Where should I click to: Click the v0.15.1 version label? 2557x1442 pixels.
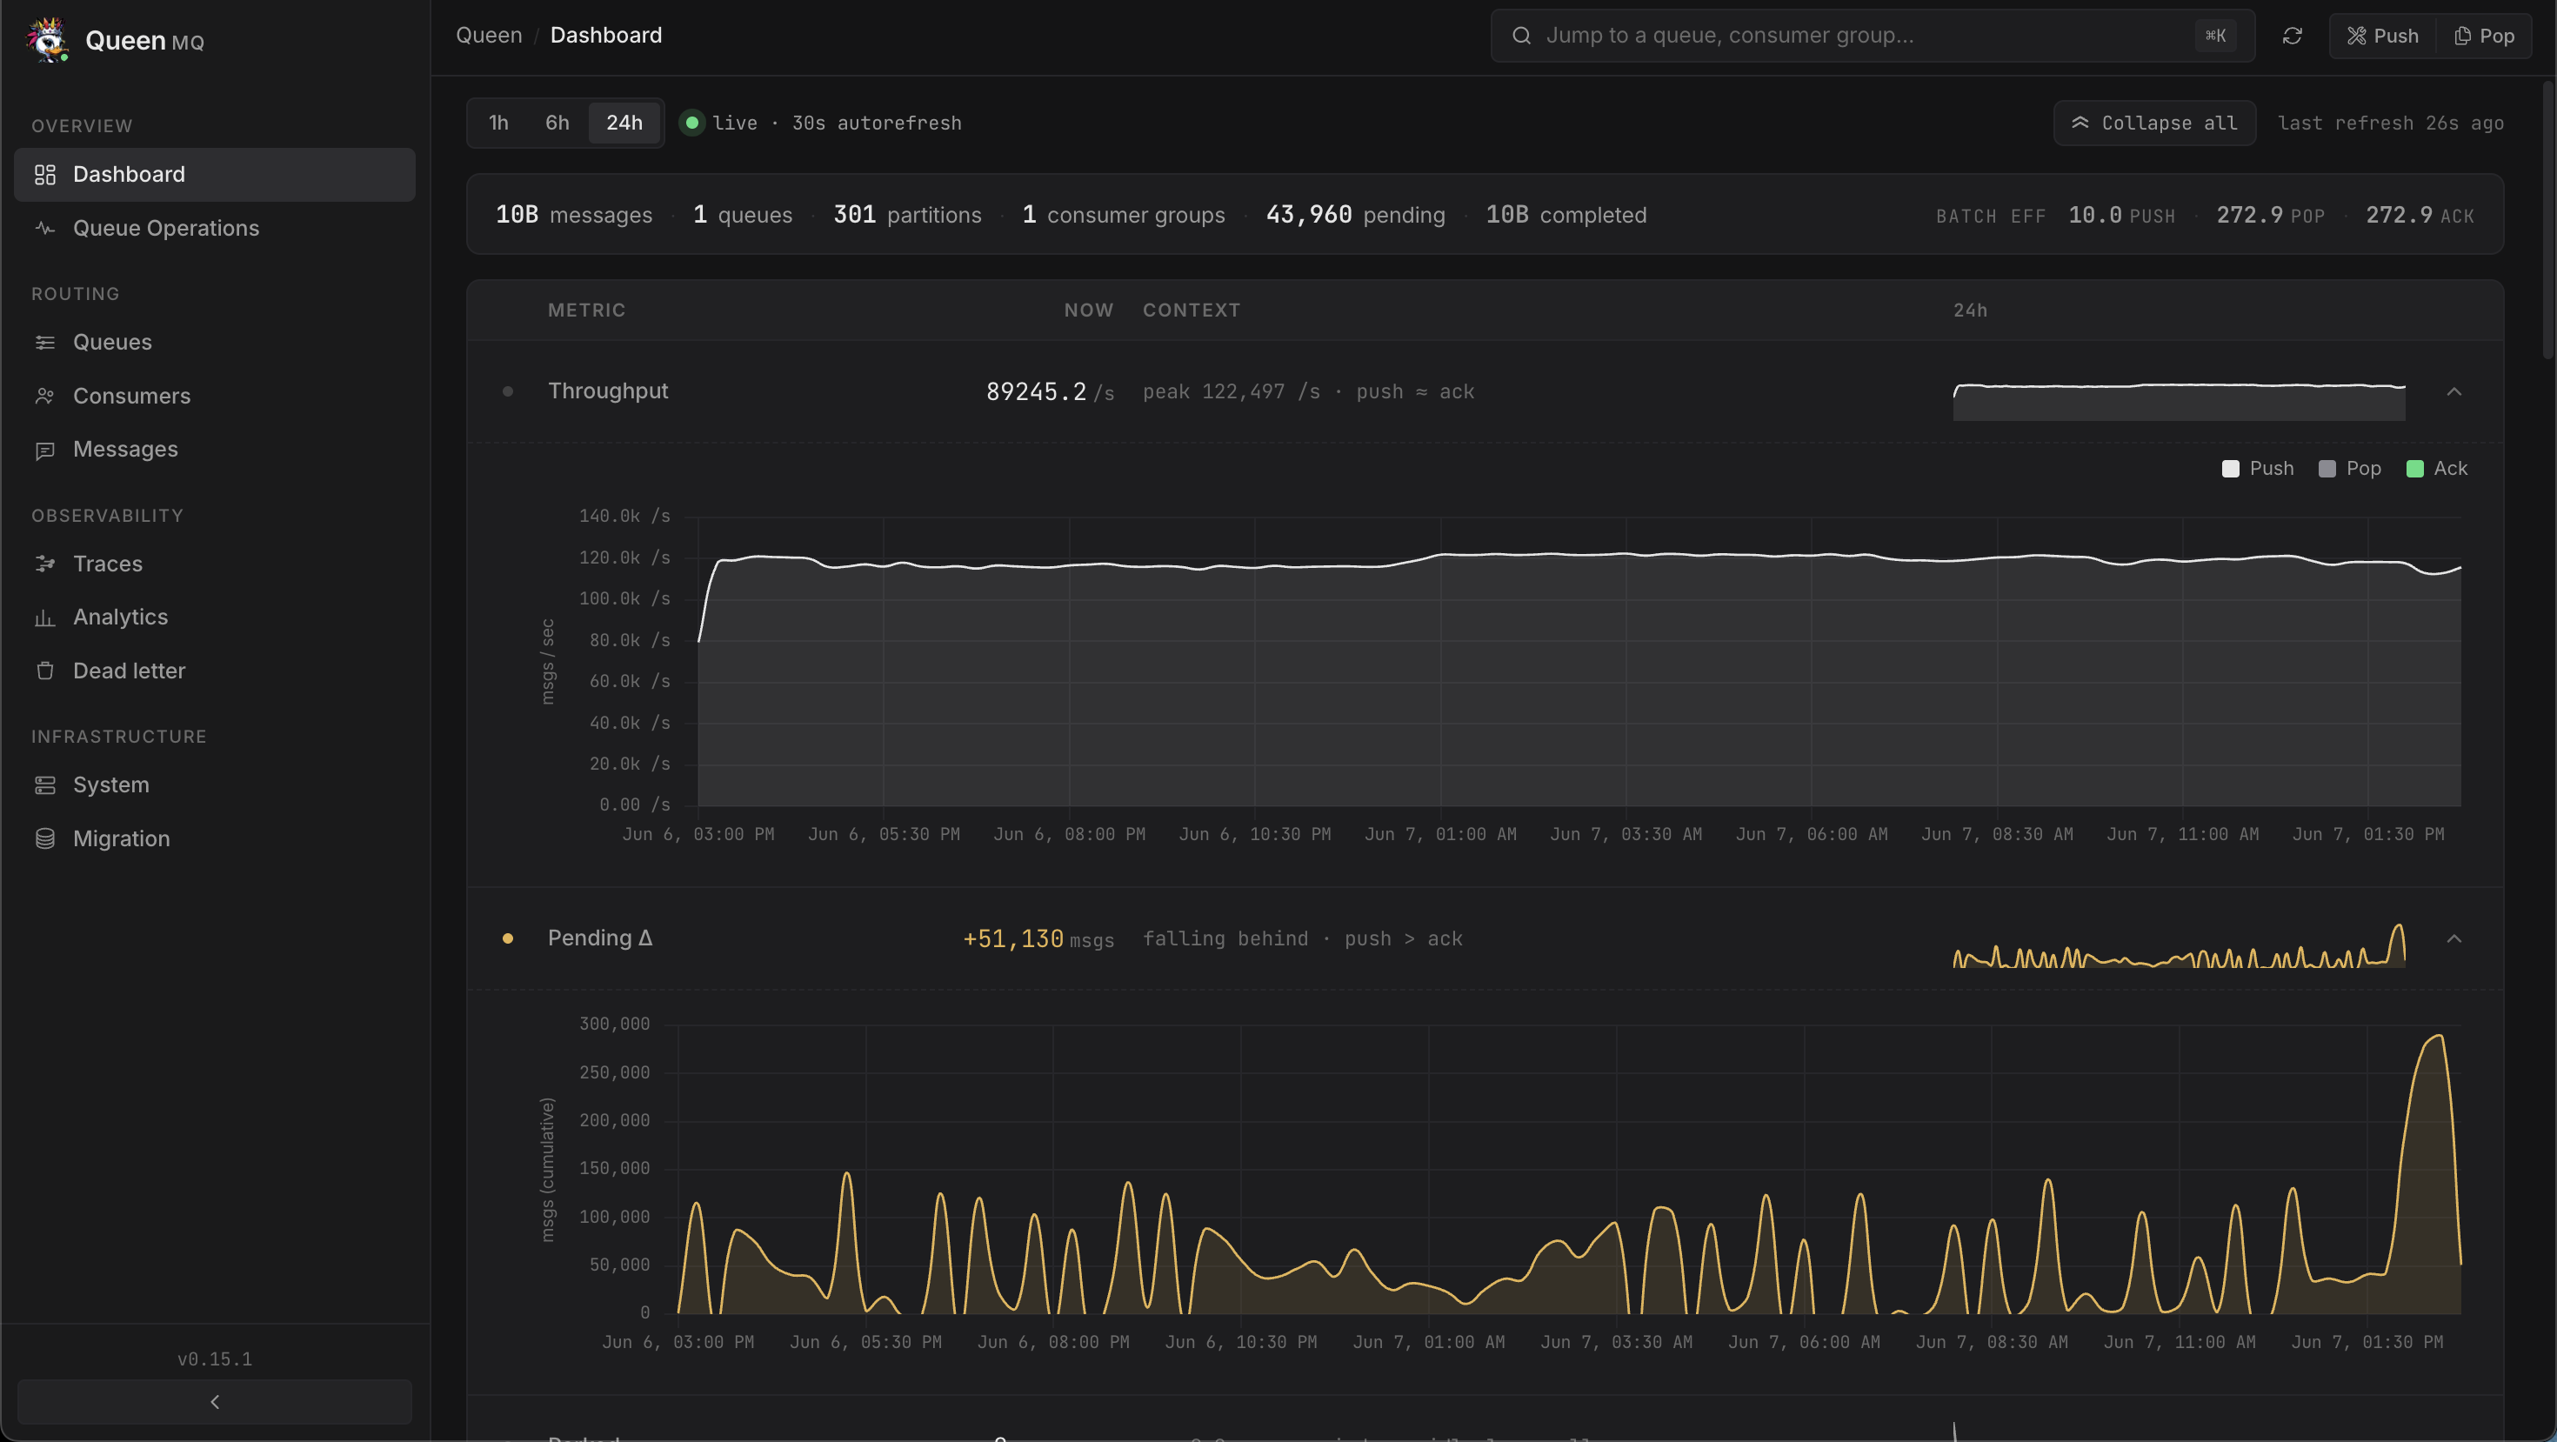(x=215, y=1359)
